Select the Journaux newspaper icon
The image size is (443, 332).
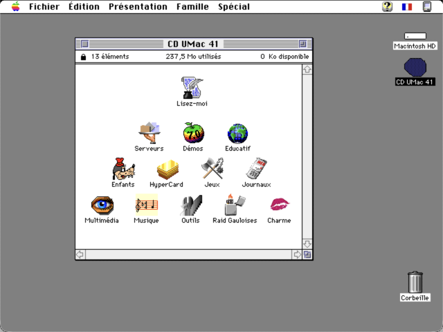pyautogui.click(x=257, y=169)
